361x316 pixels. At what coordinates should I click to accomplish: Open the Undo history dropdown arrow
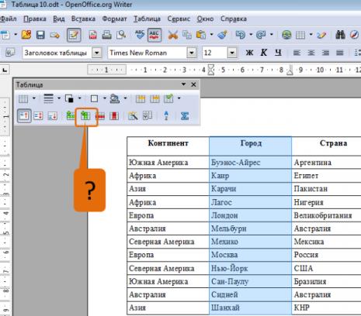point(251,34)
